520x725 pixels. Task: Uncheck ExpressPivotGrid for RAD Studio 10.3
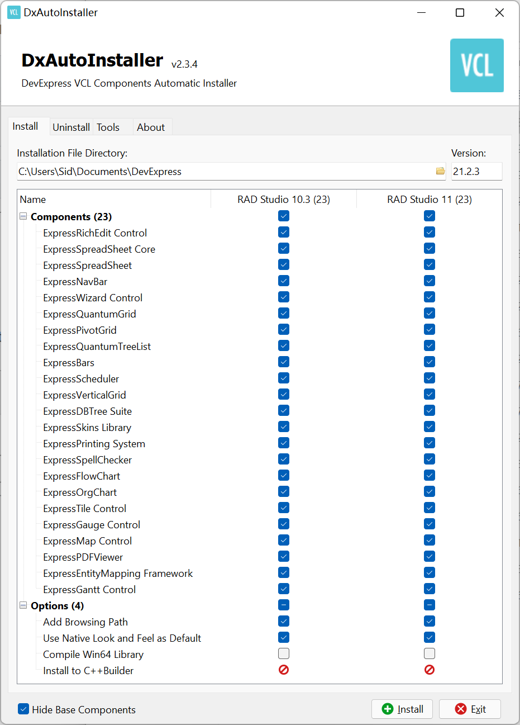(x=284, y=329)
